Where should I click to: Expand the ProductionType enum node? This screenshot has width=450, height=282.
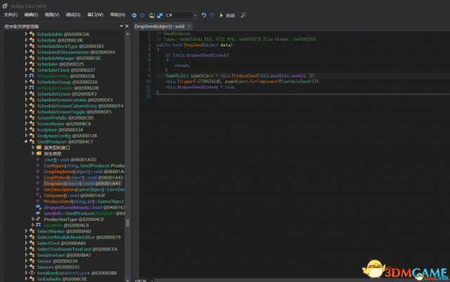point(33,219)
